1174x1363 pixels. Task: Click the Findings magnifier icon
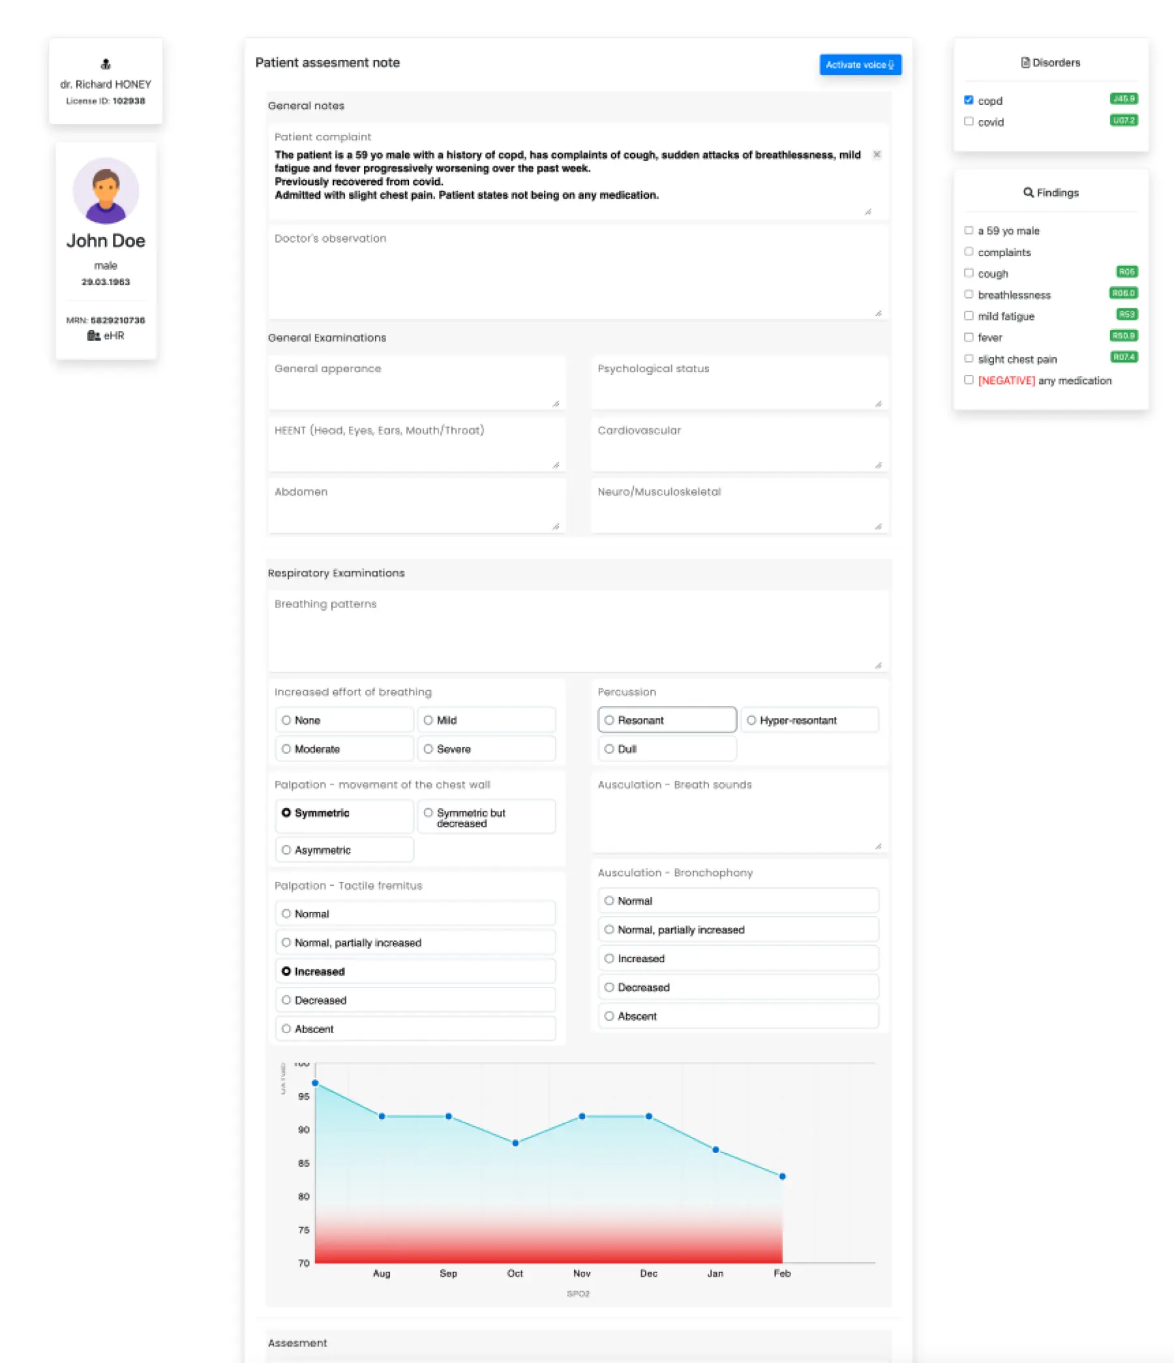1028,192
